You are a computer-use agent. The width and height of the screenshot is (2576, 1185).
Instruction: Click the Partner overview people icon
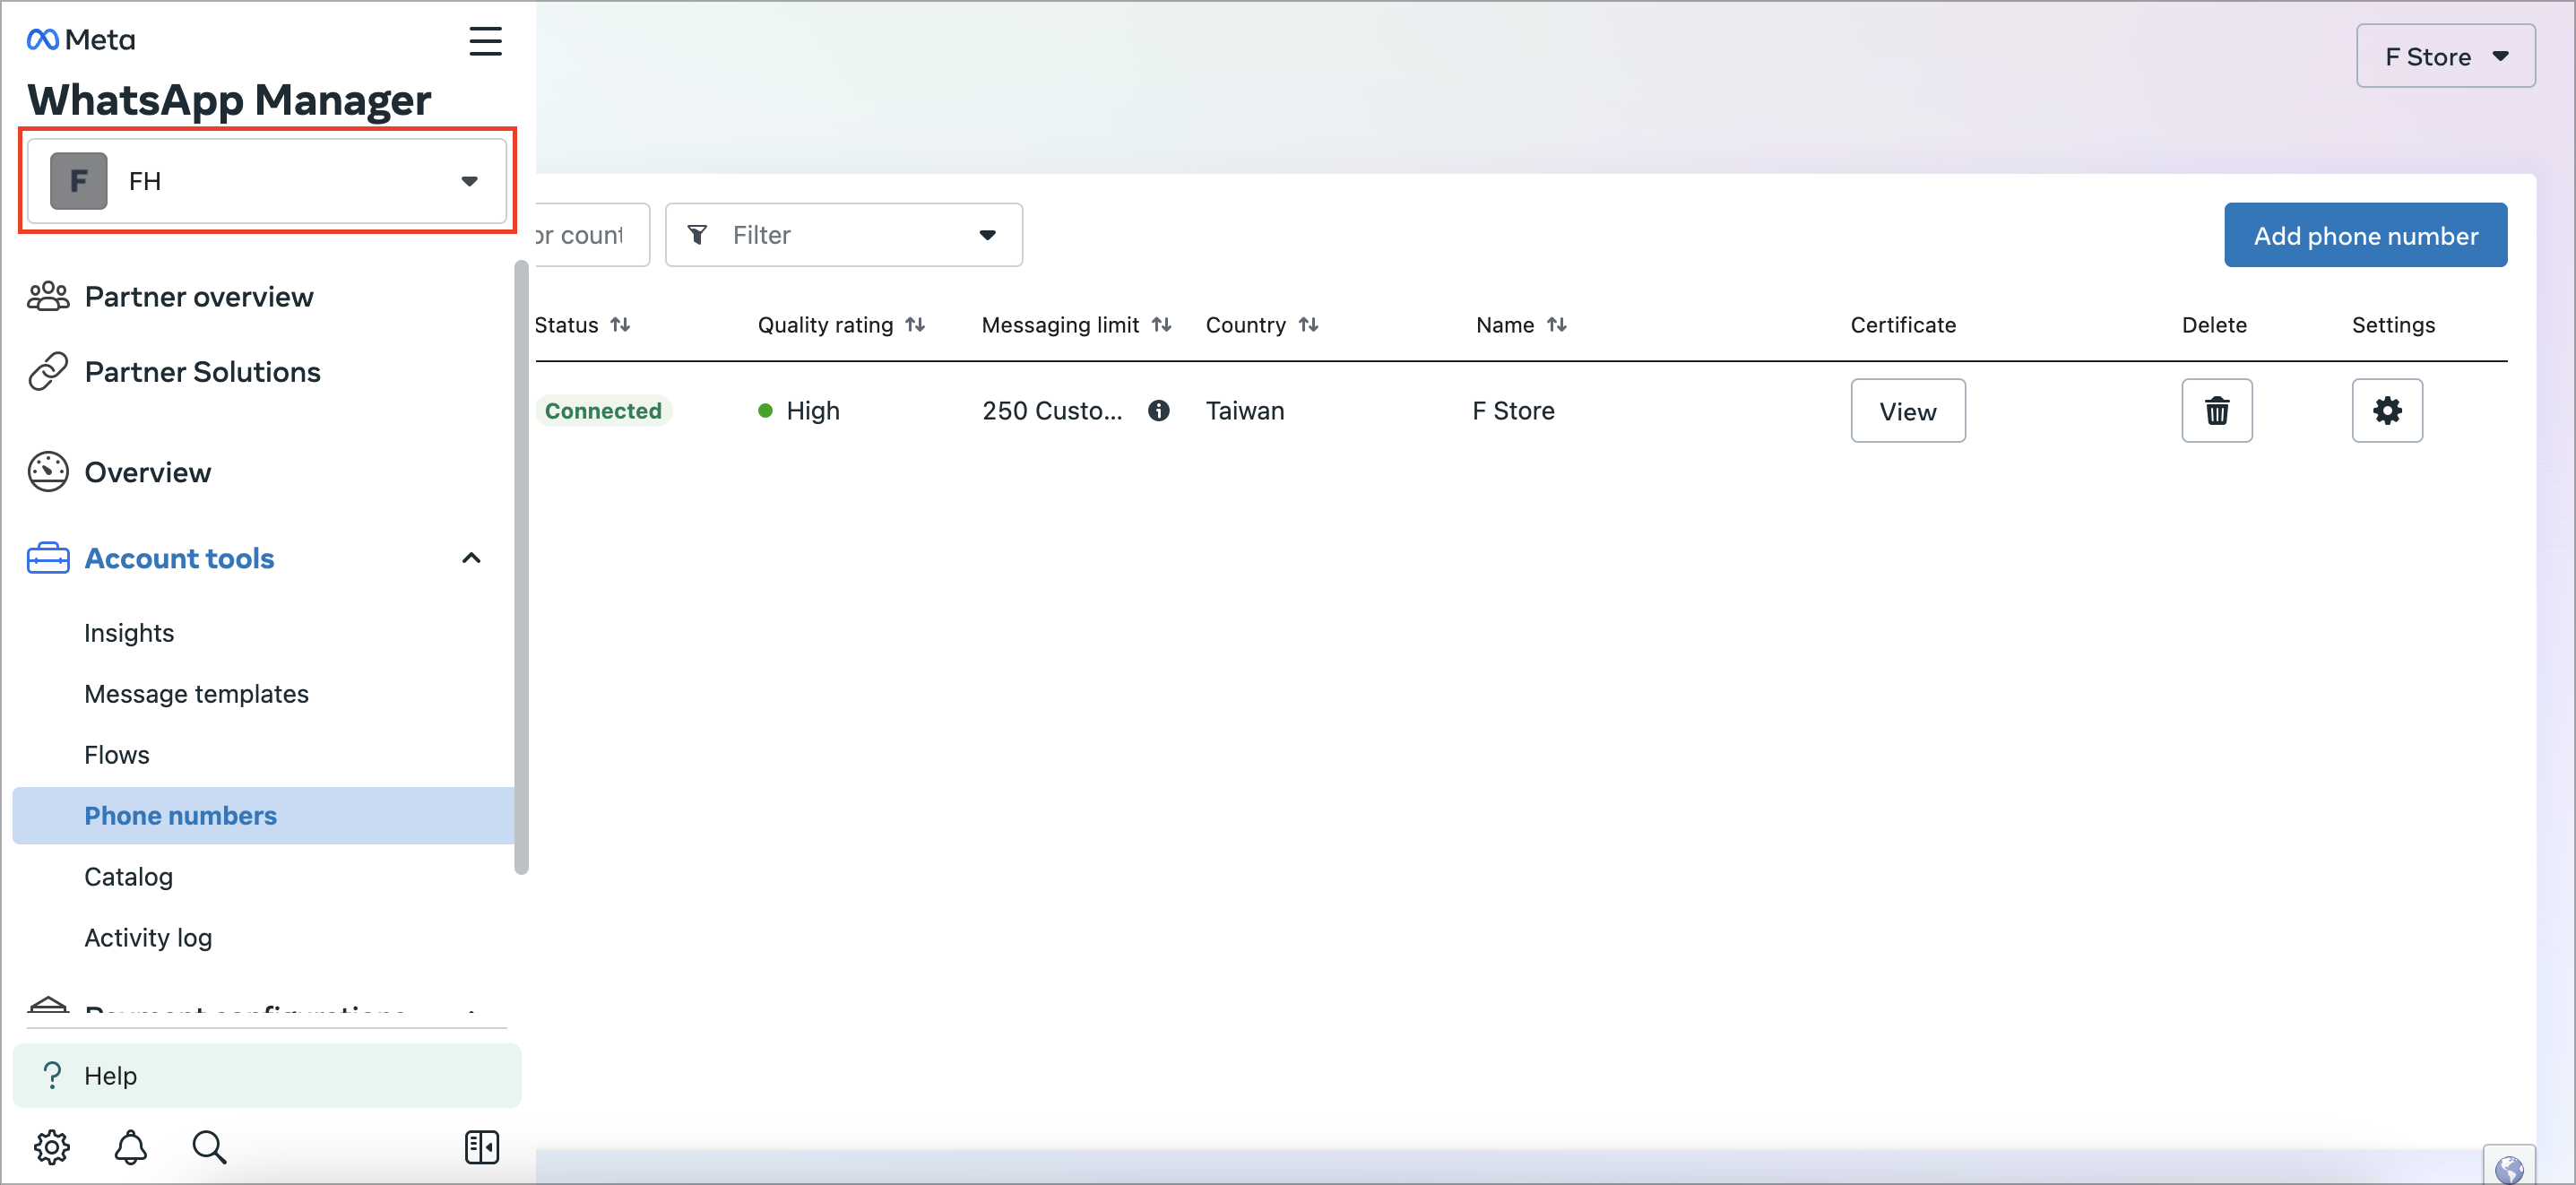(48, 296)
